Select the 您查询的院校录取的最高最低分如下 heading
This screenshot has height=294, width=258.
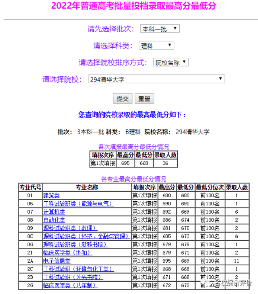132,115
